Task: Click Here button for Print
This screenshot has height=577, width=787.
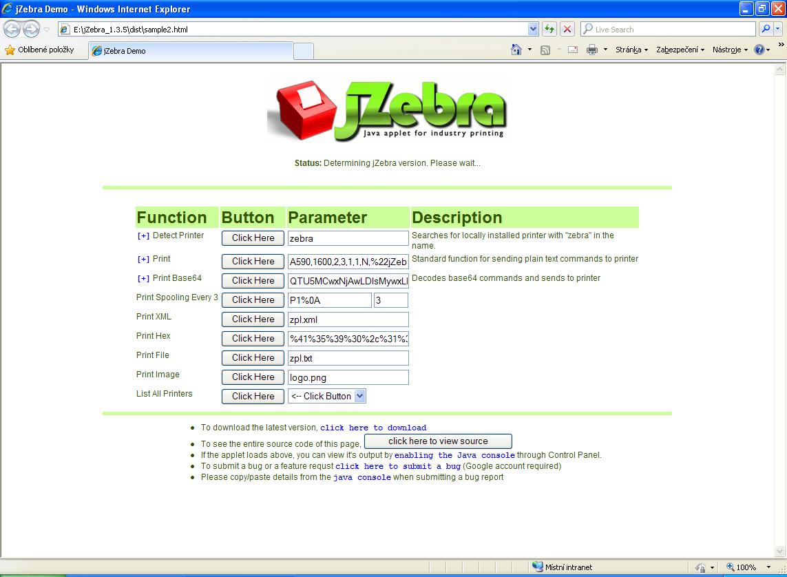Action: pyautogui.click(x=253, y=262)
